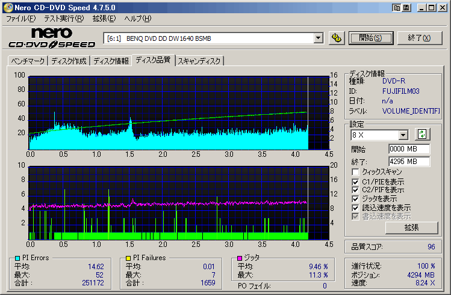The image size is (451, 295).
Task: Open the 8 X speed dropdown
Action: [x=403, y=135]
